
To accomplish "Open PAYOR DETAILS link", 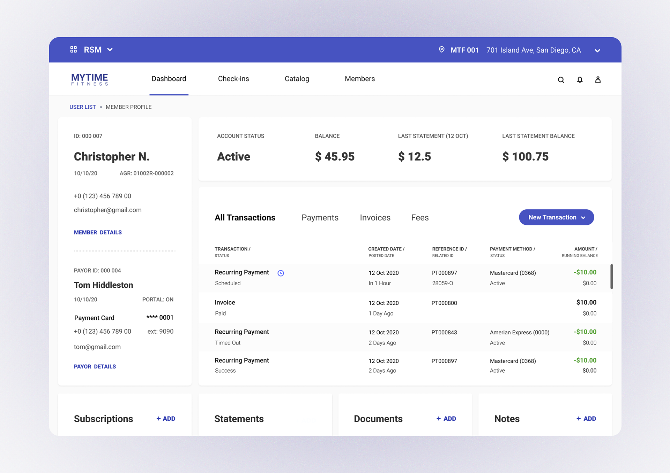I will (x=95, y=366).
